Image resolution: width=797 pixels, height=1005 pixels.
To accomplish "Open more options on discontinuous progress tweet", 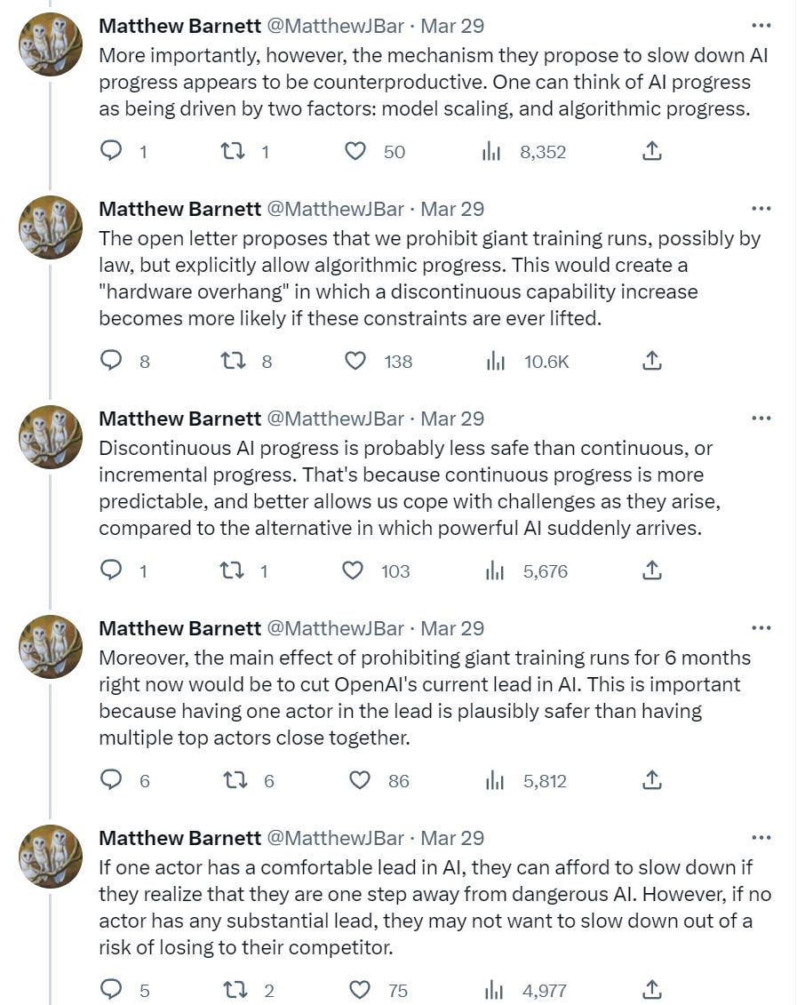I will tap(761, 419).
